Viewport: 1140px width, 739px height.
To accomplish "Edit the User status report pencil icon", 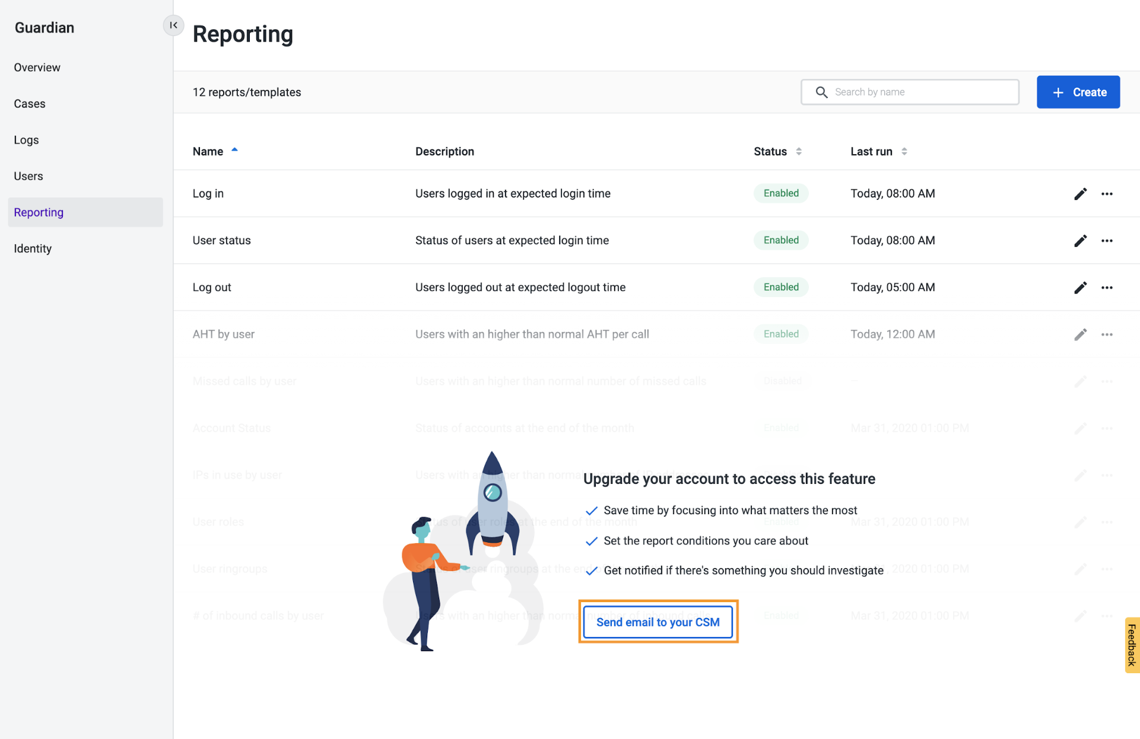I will 1081,241.
